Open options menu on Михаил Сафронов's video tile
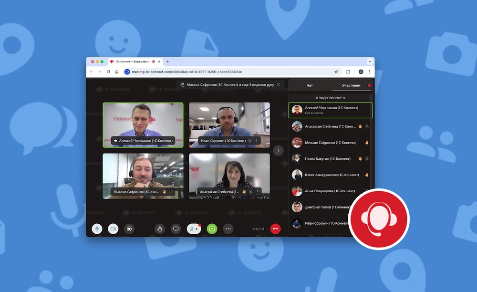 (x=170, y=192)
